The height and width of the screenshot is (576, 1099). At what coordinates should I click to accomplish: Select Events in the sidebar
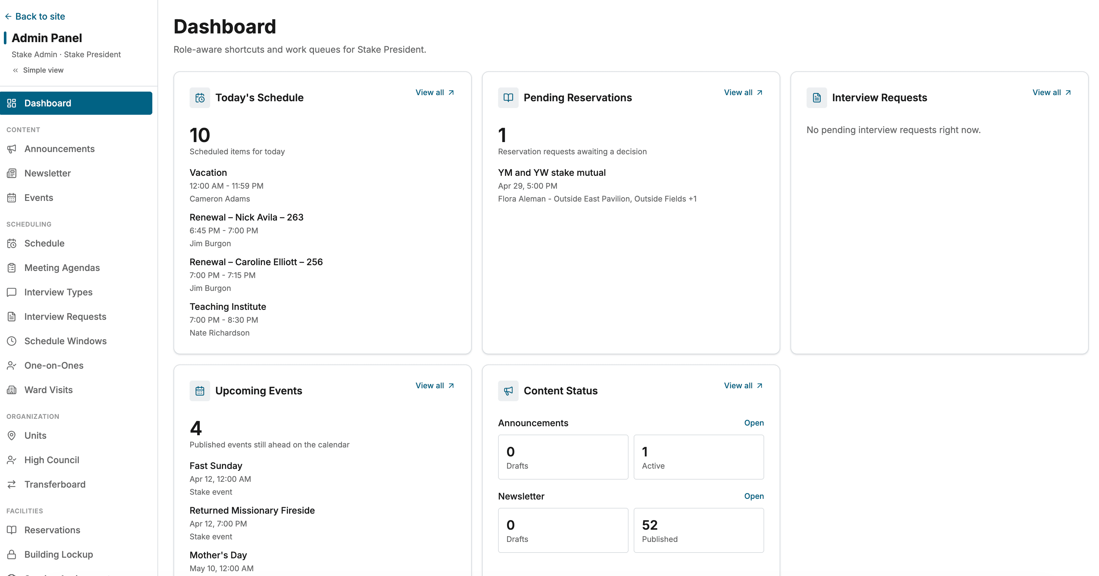tap(76, 198)
